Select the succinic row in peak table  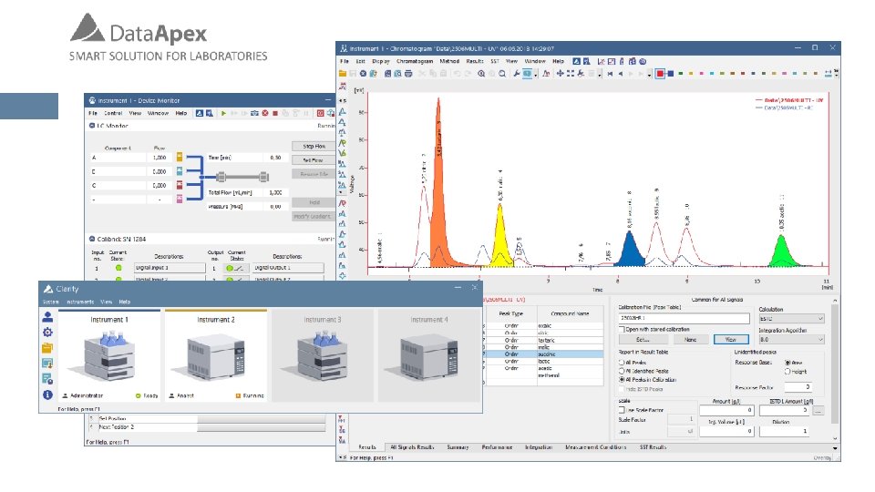pos(544,354)
